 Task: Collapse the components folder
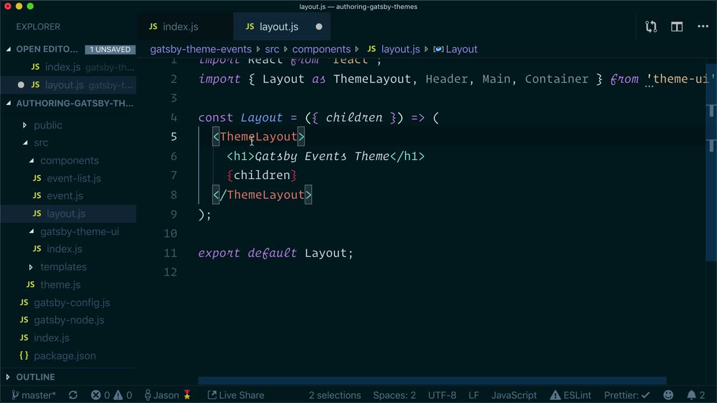[69, 161]
